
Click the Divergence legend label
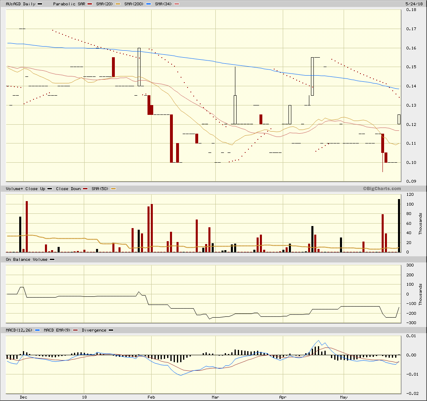(x=94, y=330)
